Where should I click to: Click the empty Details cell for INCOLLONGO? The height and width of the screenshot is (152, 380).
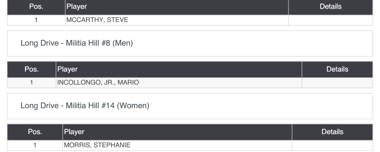337,82
